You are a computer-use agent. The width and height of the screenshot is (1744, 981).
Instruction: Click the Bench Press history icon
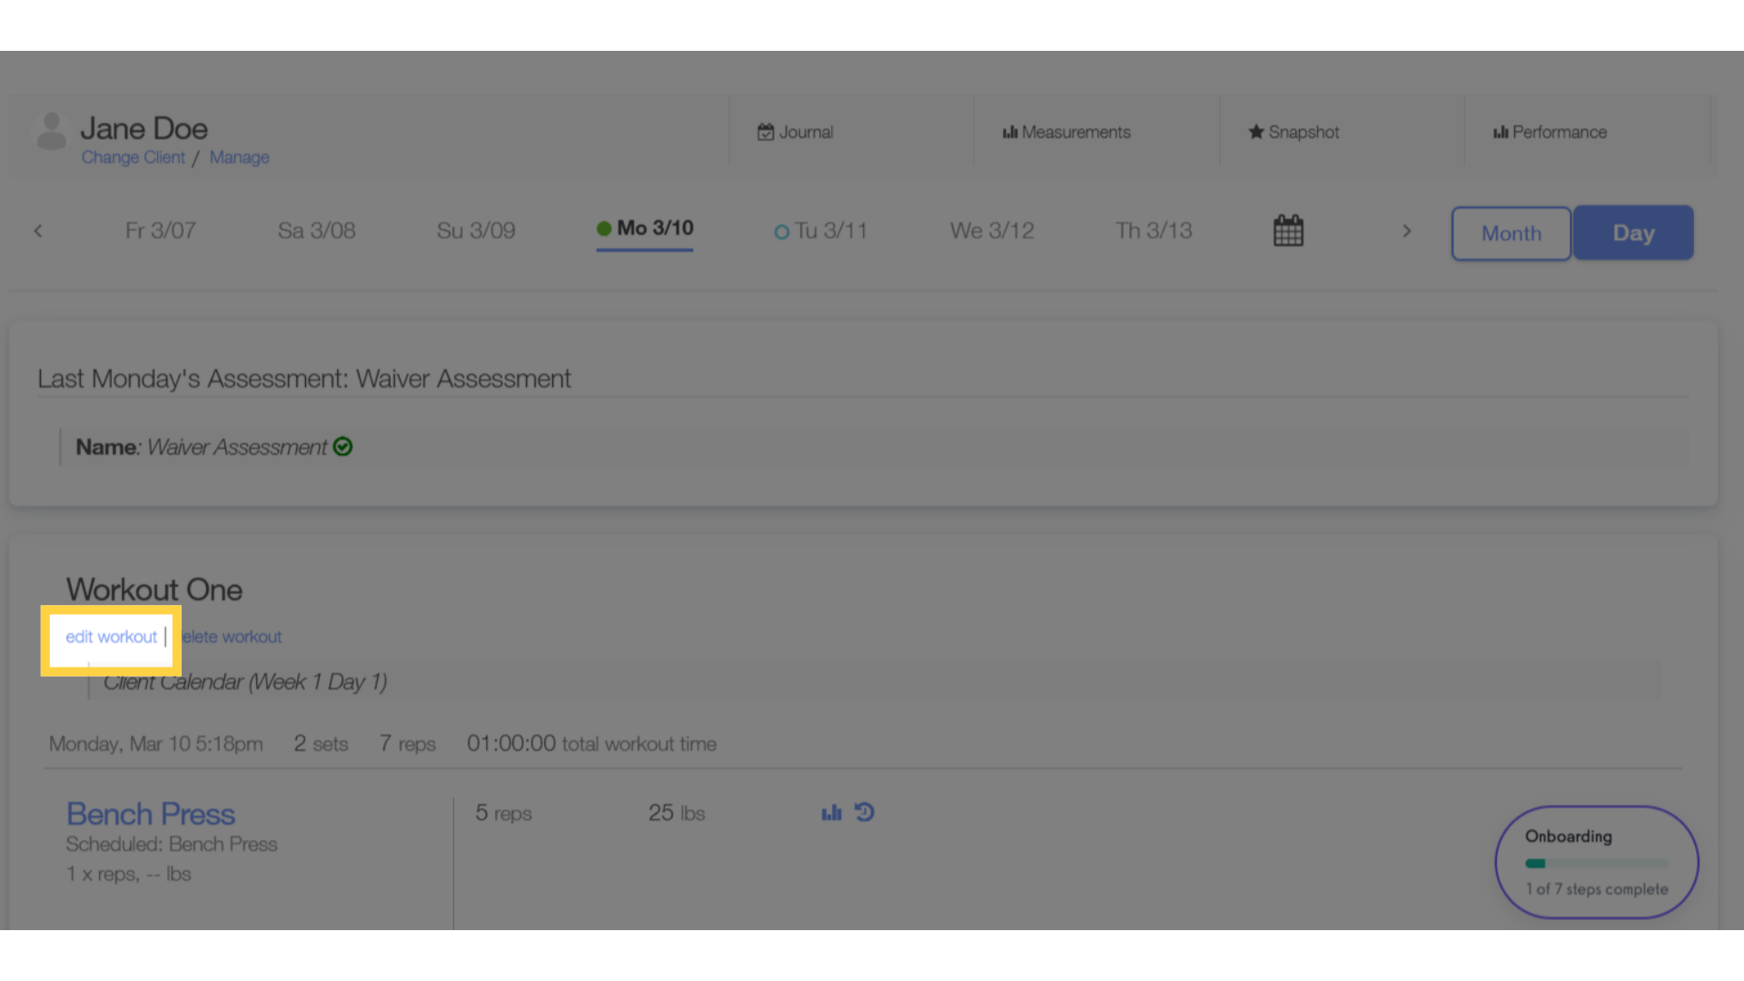(x=865, y=812)
